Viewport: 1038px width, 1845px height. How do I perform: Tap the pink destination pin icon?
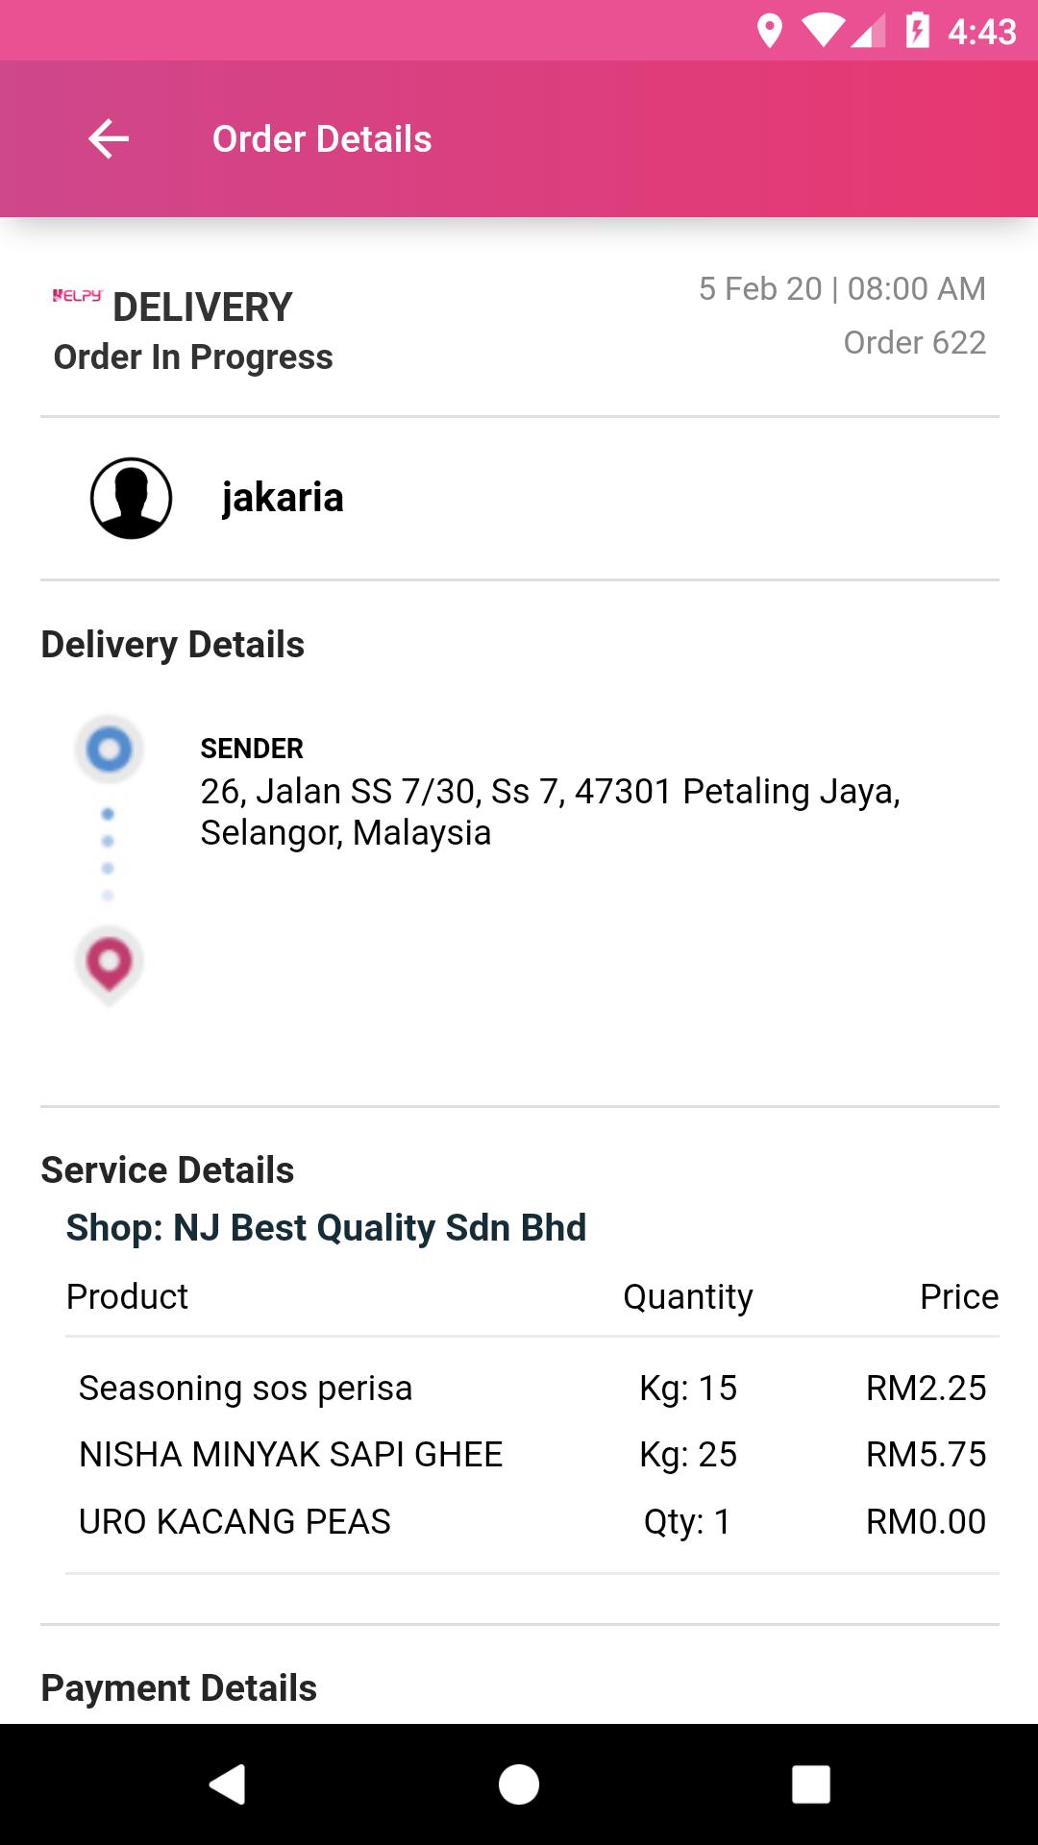coord(109,962)
